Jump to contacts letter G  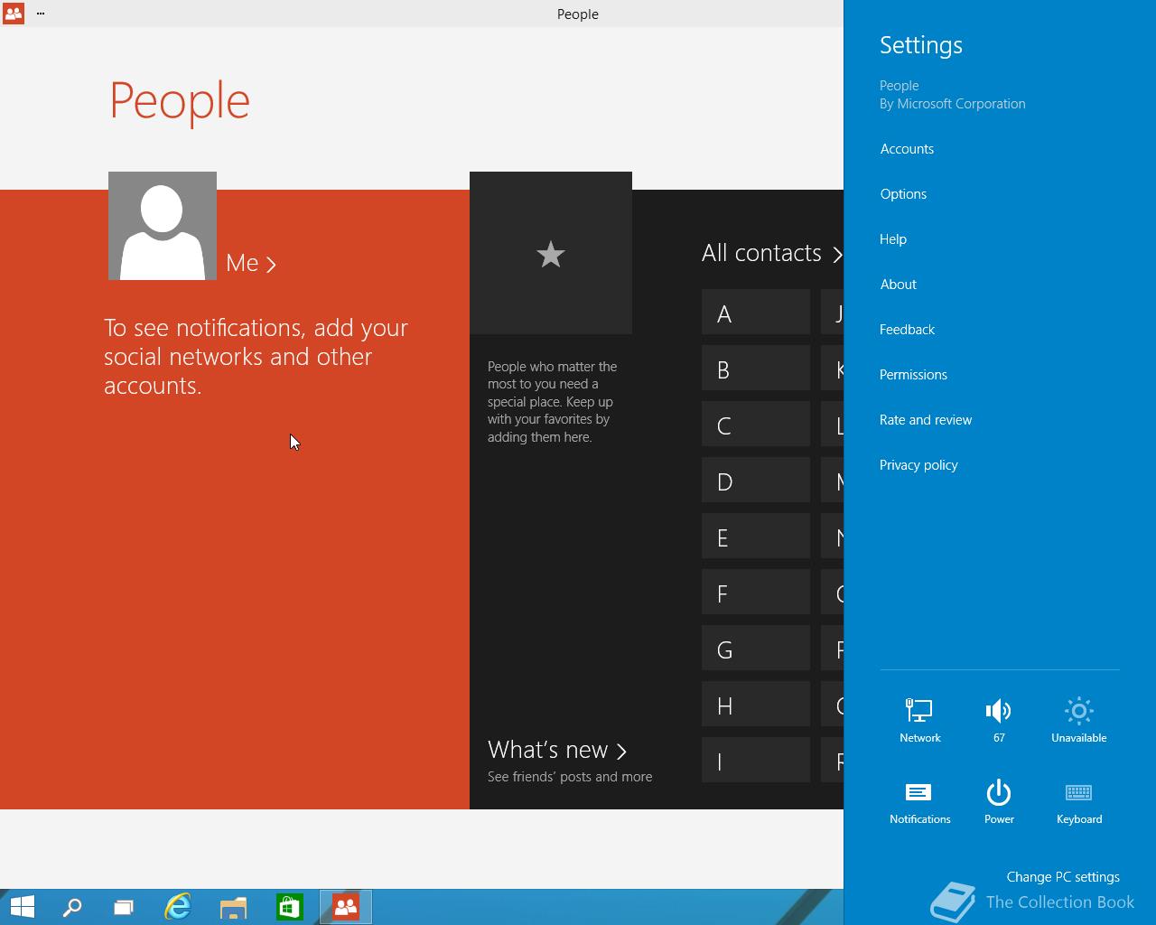tap(756, 649)
